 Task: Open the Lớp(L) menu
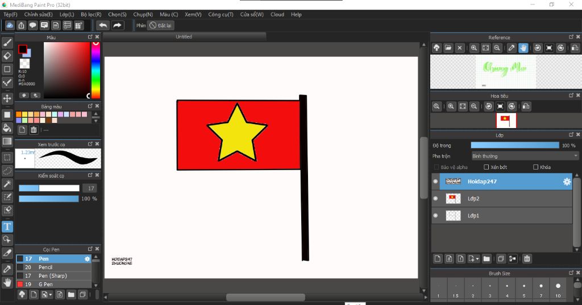67,14
